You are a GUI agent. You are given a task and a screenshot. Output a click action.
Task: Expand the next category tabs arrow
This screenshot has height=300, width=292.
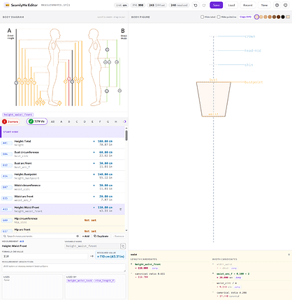tap(125, 121)
